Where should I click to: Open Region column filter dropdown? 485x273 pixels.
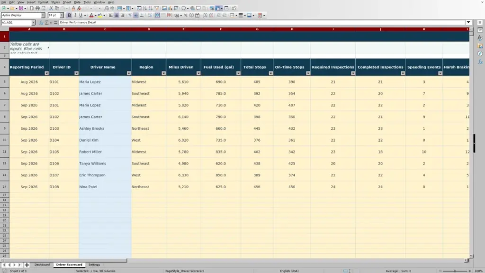pyautogui.click(x=163, y=73)
